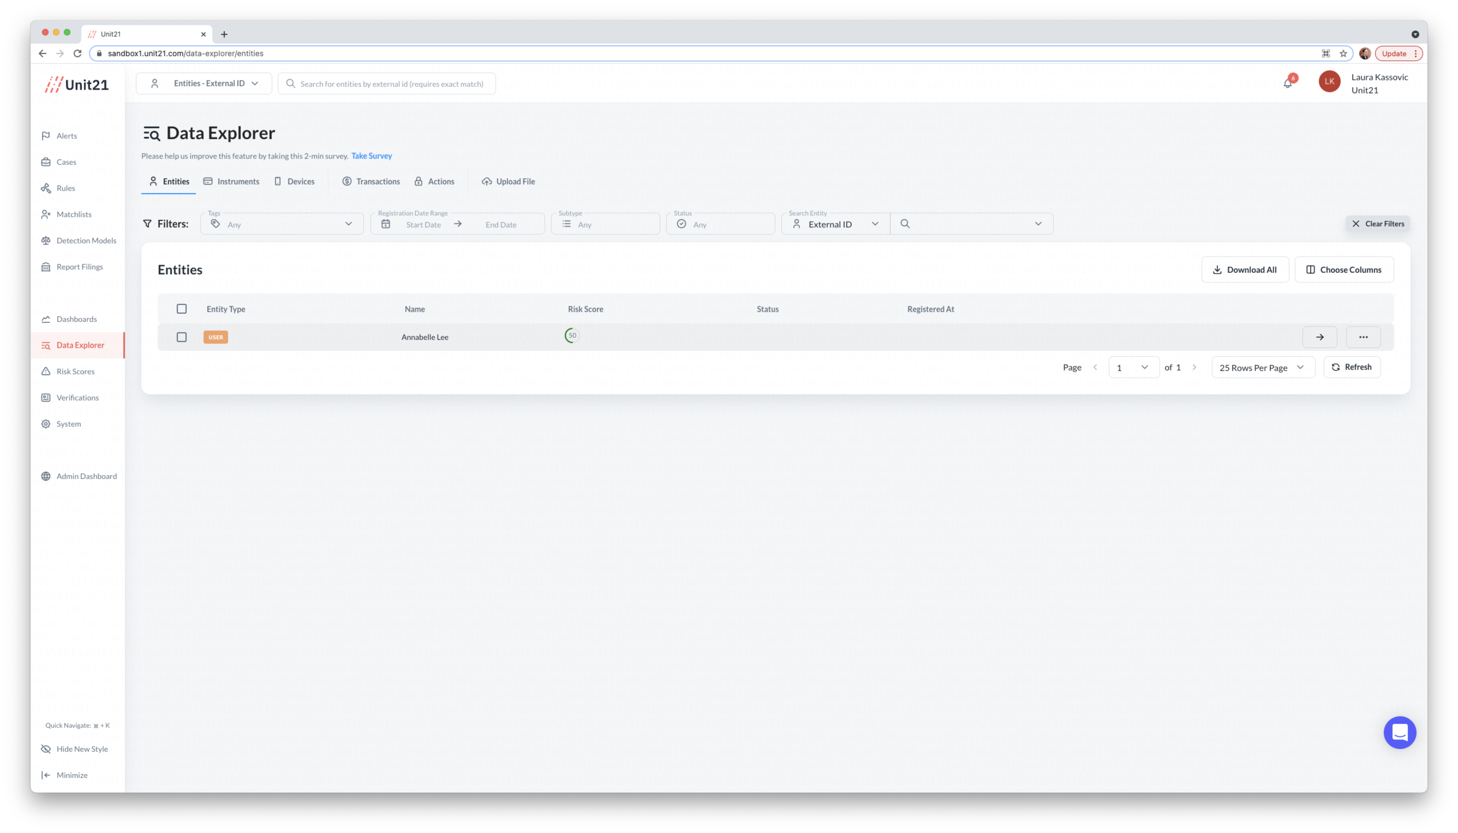Viewport: 1458px width, 833px height.
Task: Click the row arrow for Annabelle Lee
Action: click(1319, 337)
